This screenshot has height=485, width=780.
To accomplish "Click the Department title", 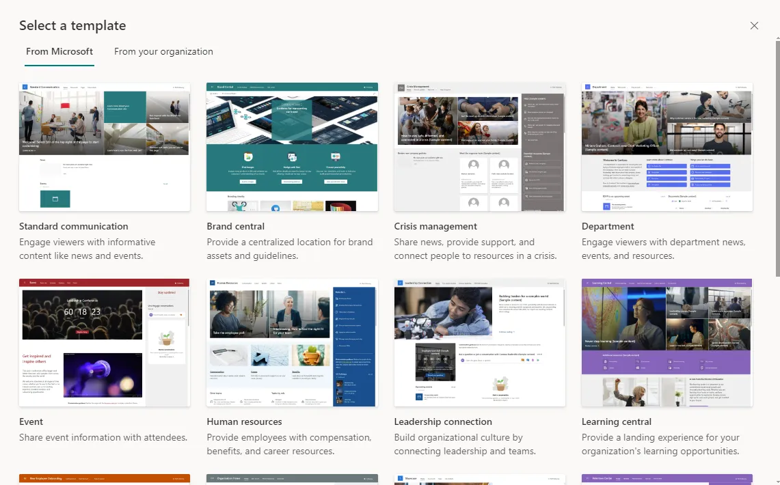I will click(607, 227).
